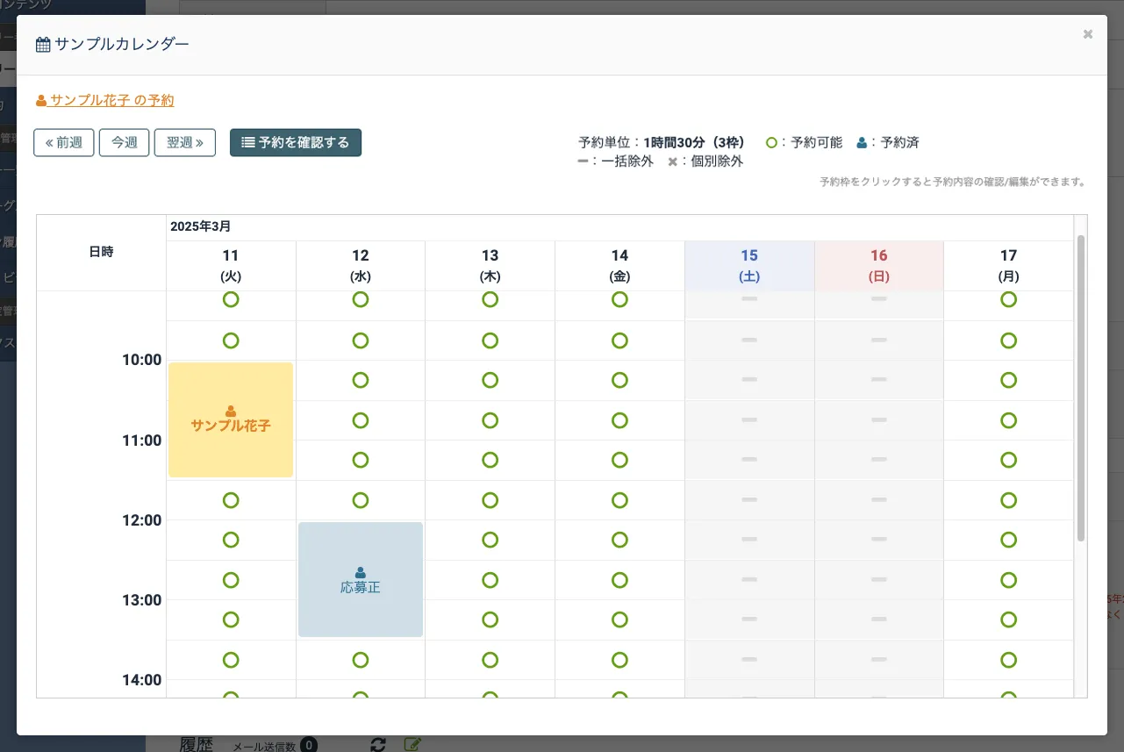Click the 15 (土) column header
This screenshot has width=1124, height=752.
tap(749, 265)
